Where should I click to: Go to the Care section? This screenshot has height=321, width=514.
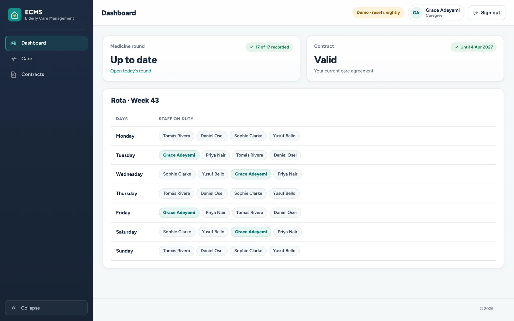click(x=46, y=59)
